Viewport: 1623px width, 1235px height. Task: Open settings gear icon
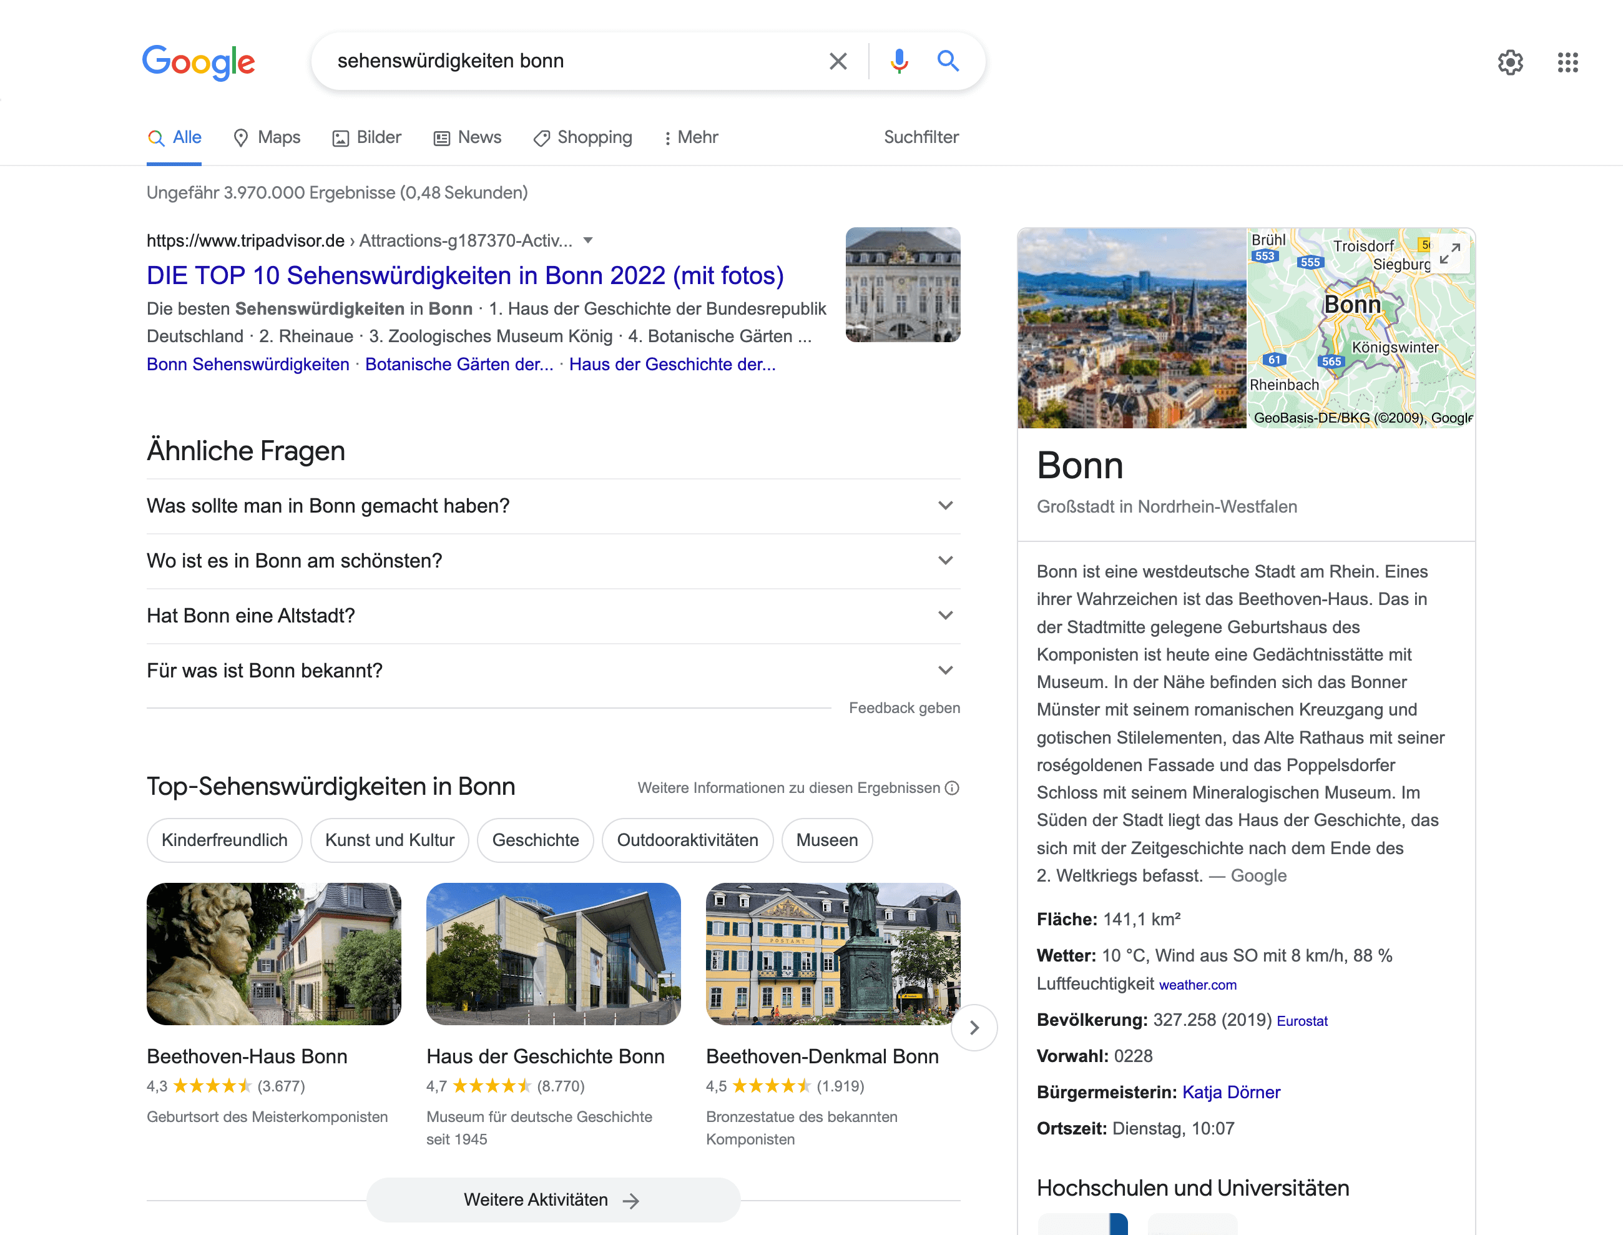point(1510,62)
